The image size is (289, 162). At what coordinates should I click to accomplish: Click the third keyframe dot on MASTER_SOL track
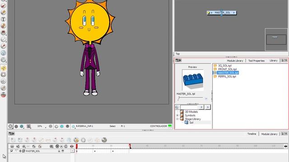click(113, 151)
